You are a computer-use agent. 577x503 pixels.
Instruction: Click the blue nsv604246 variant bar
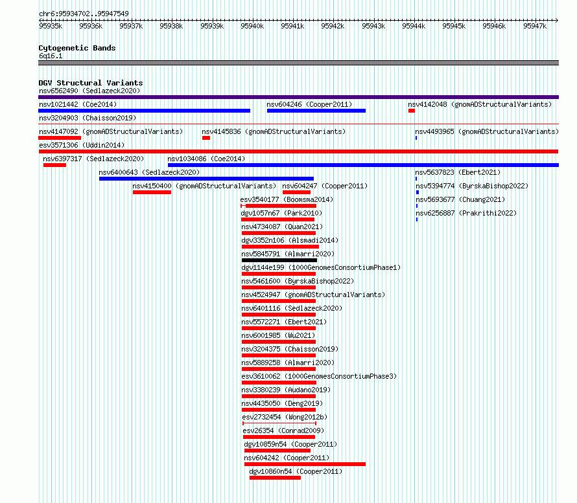pyautogui.click(x=316, y=111)
